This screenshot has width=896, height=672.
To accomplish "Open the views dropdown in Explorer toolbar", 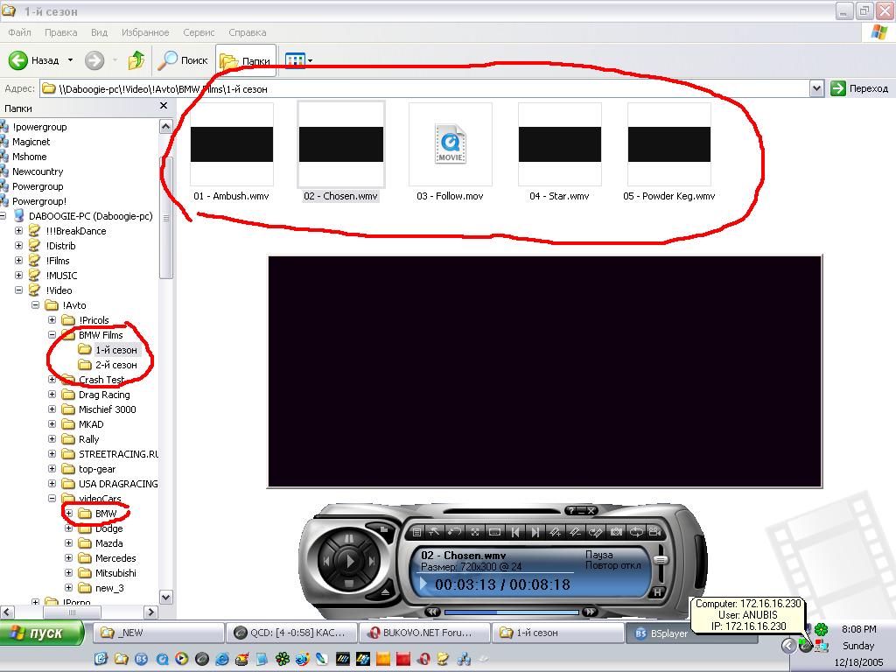I will (x=310, y=61).
